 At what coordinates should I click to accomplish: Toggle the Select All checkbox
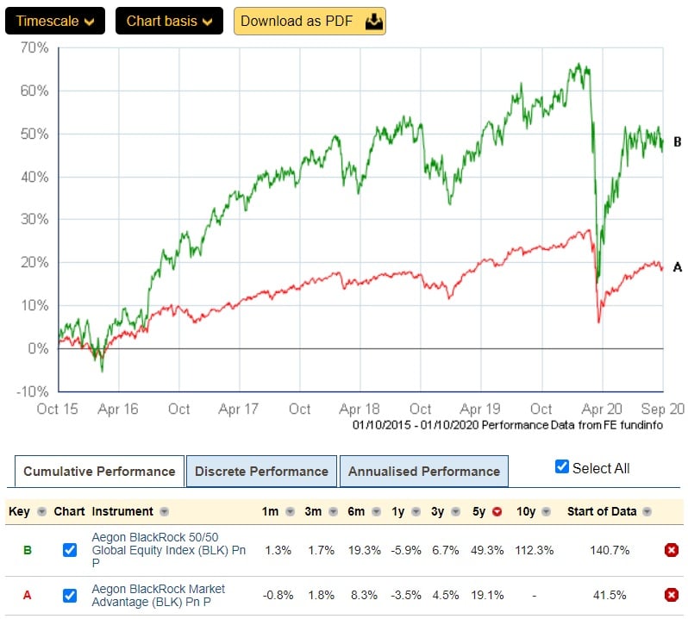(561, 466)
